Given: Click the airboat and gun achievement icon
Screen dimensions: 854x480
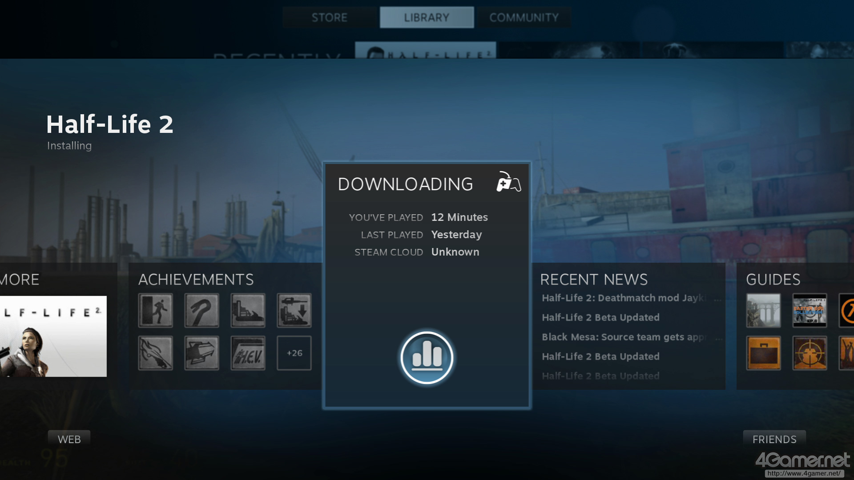Looking at the screenshot, I should 294,310.
